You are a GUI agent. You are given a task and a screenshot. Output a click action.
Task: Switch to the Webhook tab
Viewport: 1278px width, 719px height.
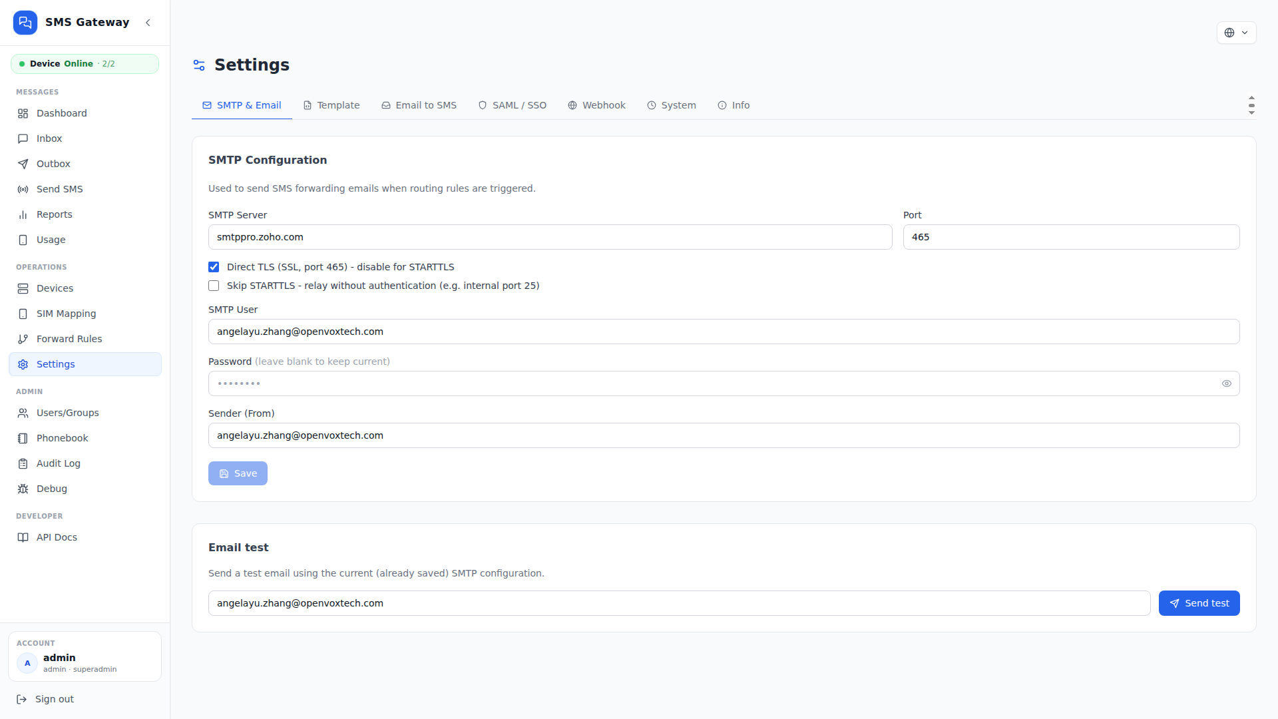click(597, 105)
